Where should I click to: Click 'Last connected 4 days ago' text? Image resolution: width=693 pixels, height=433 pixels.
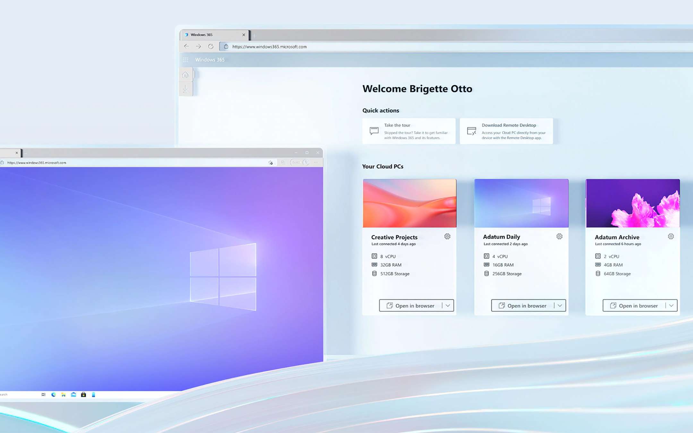pyautogui.click(x=393, y=244)
